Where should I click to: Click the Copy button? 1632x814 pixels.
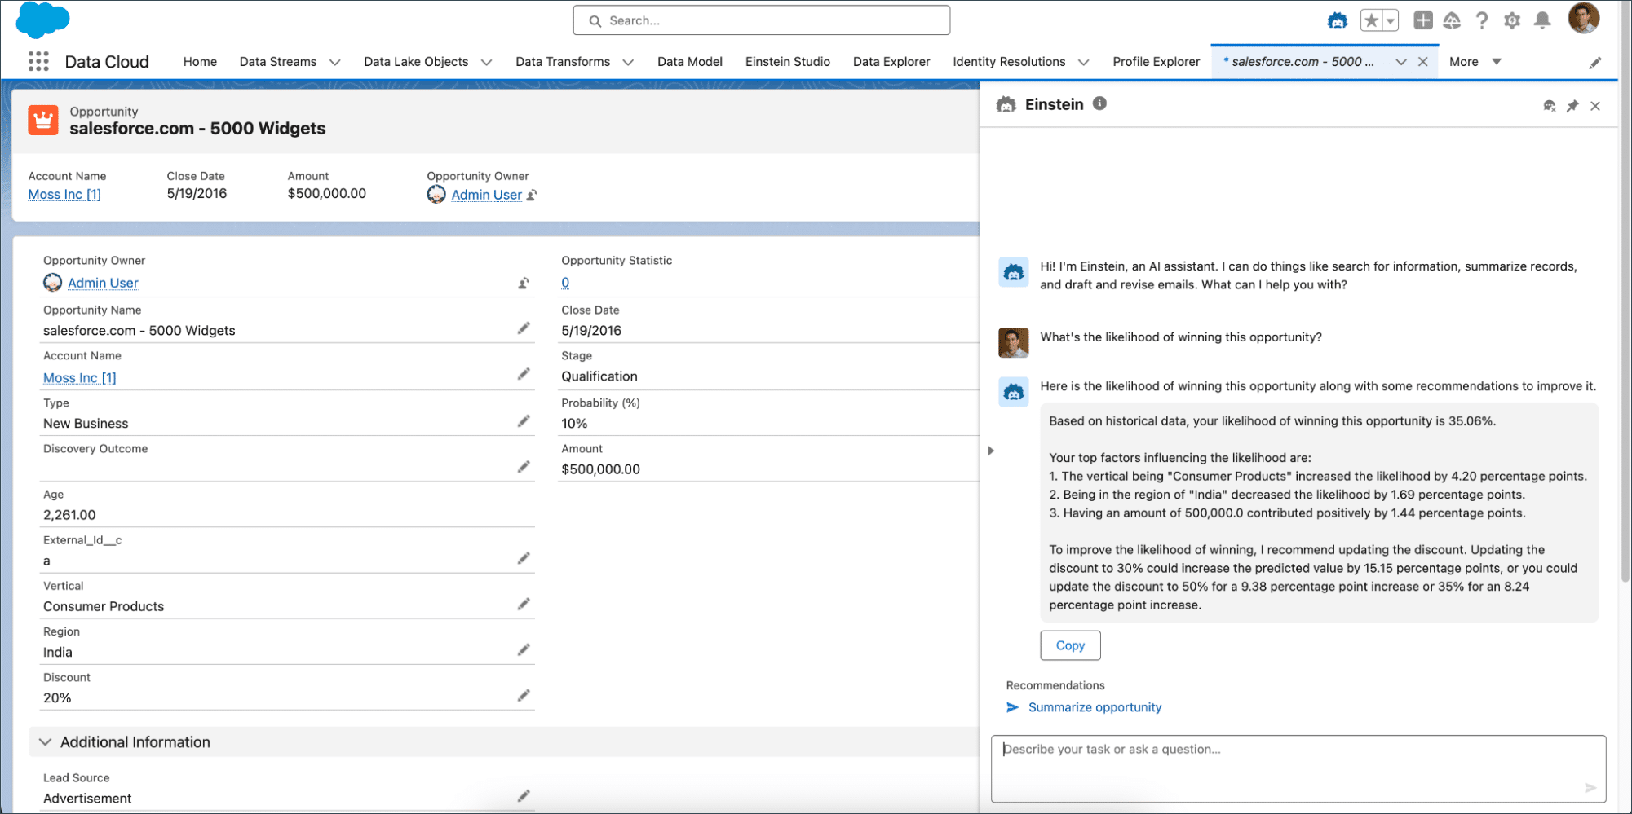coord(1070,645)
